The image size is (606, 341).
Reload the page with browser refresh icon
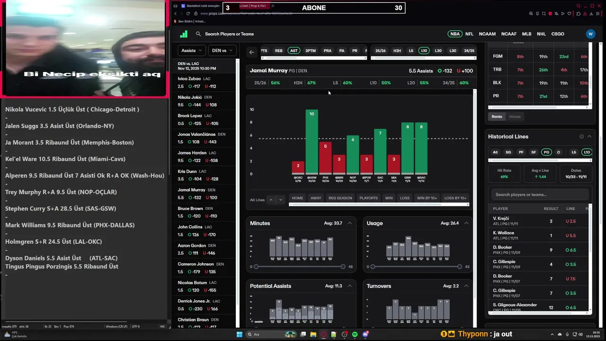pos(188,13)
